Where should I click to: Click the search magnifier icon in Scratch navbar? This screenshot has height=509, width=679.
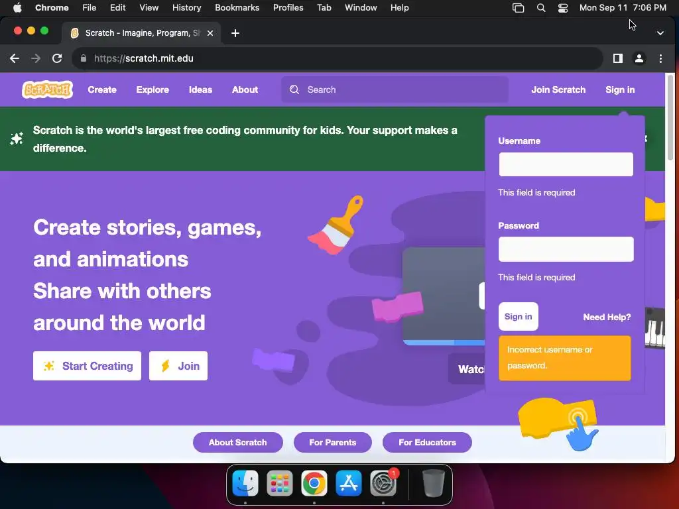[294, 89]
